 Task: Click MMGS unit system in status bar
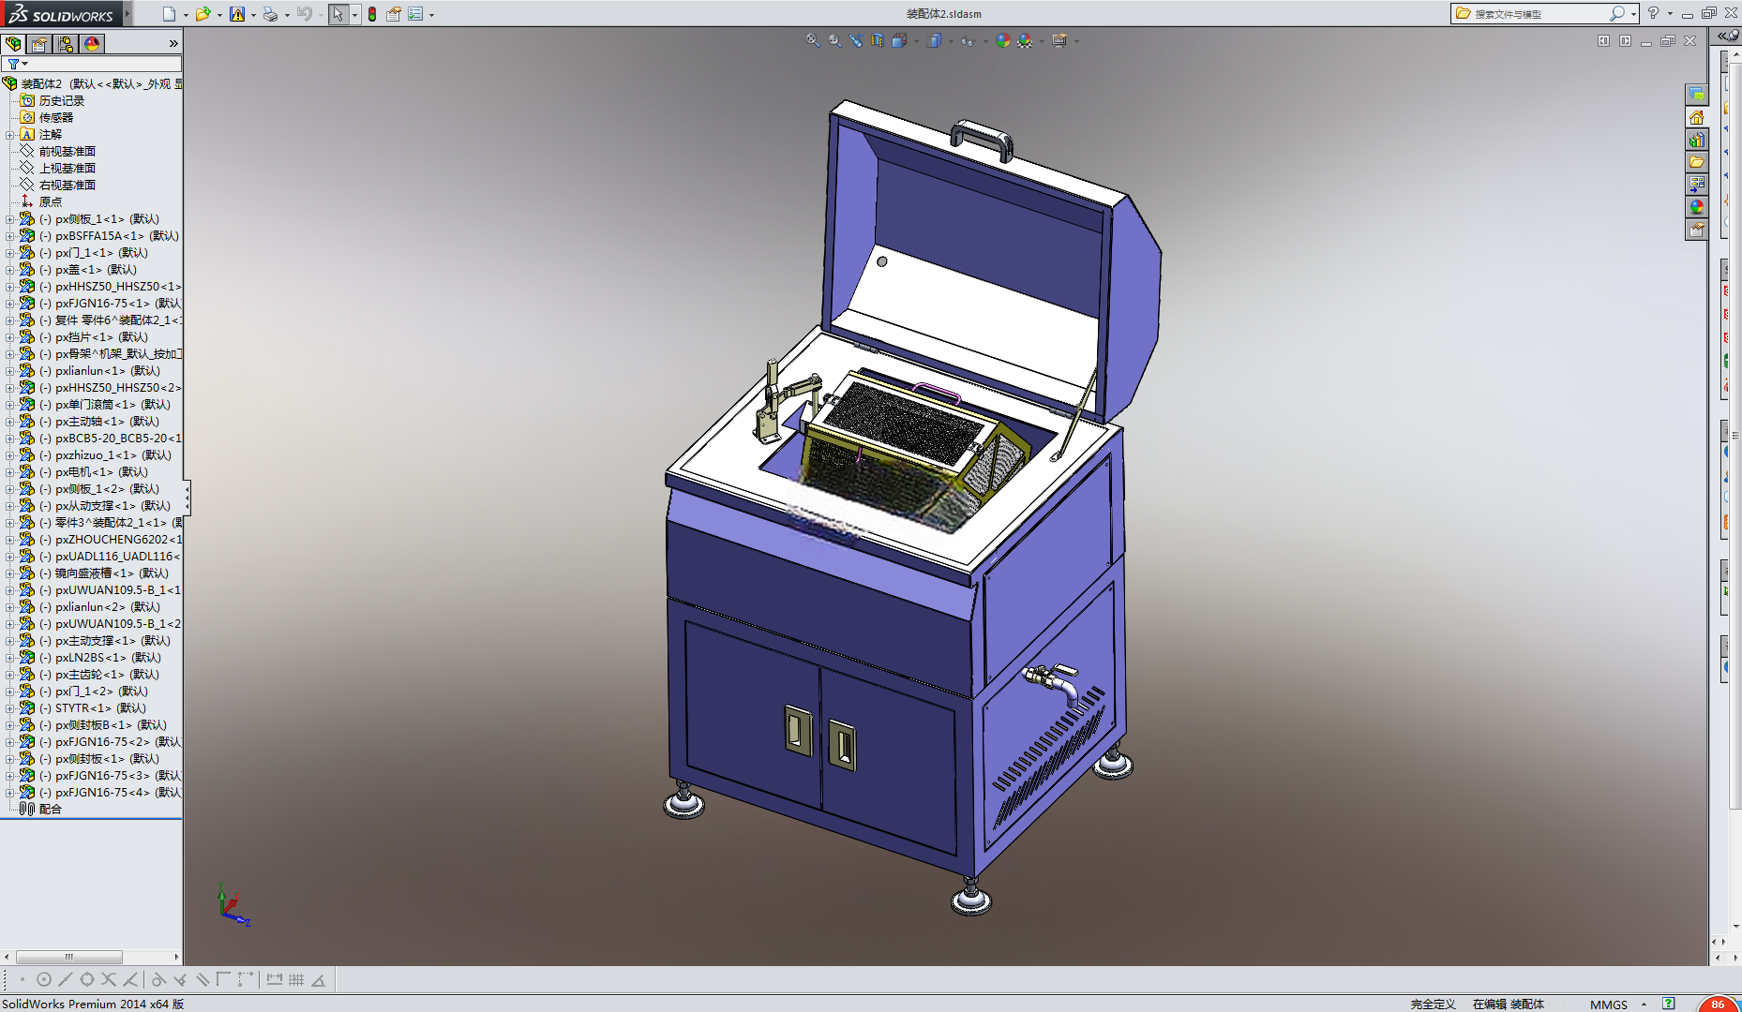tap(1609, 1005)
